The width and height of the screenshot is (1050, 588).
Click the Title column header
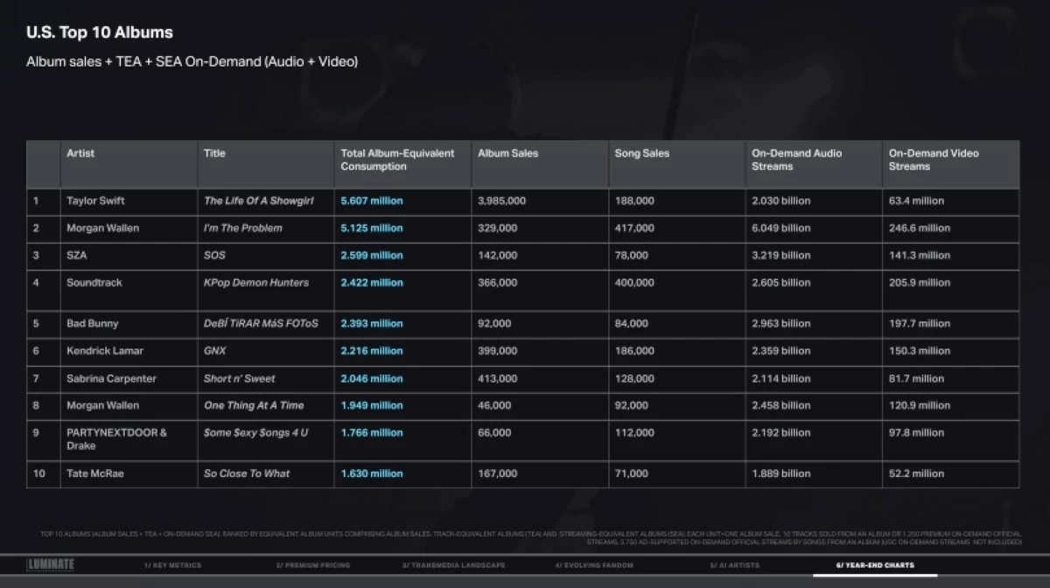pos(214,153)
